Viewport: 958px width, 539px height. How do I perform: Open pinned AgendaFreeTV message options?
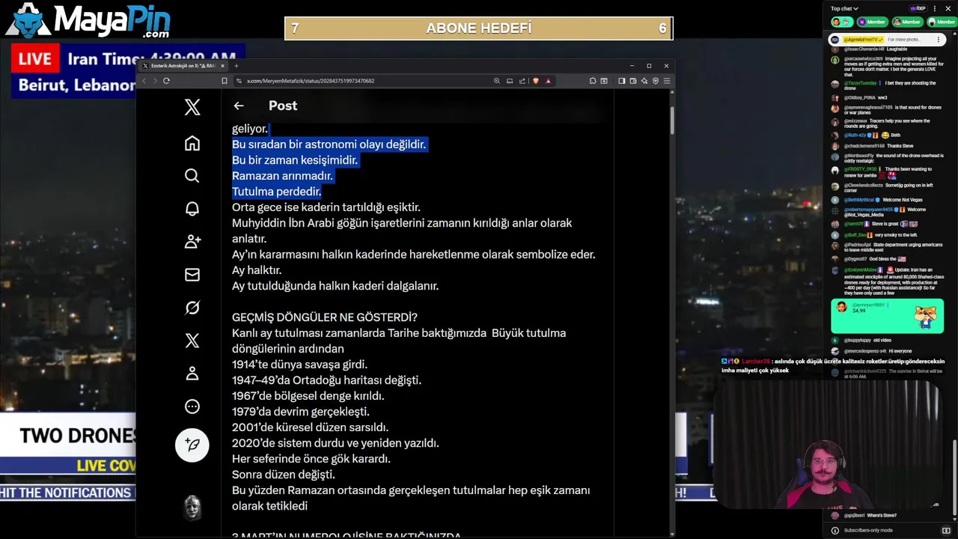tap(938, 39)
